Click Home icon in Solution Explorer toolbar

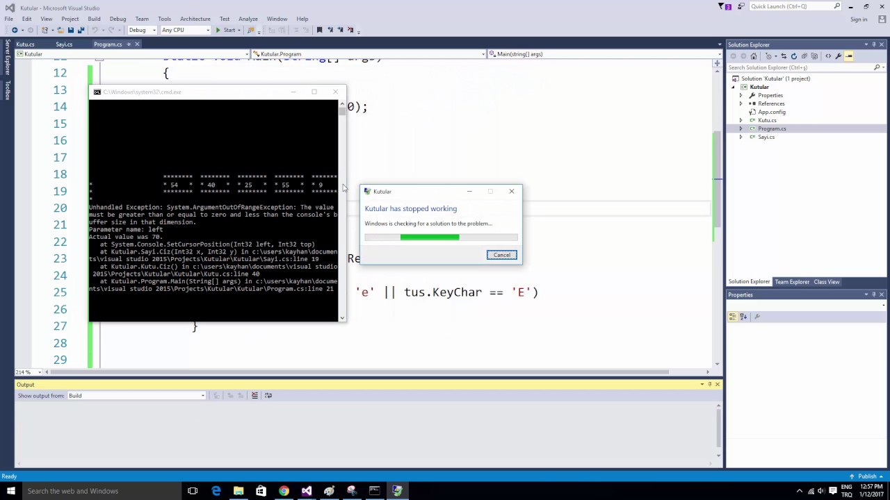[754, 56]
